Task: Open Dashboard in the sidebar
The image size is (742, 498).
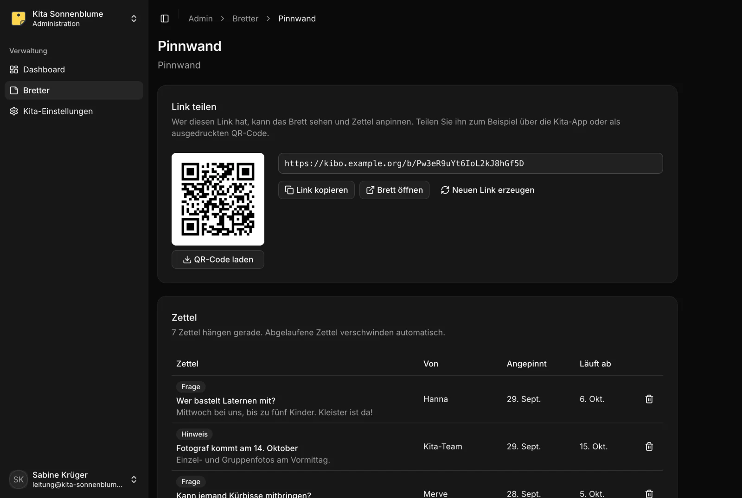Action: point(74,69)
